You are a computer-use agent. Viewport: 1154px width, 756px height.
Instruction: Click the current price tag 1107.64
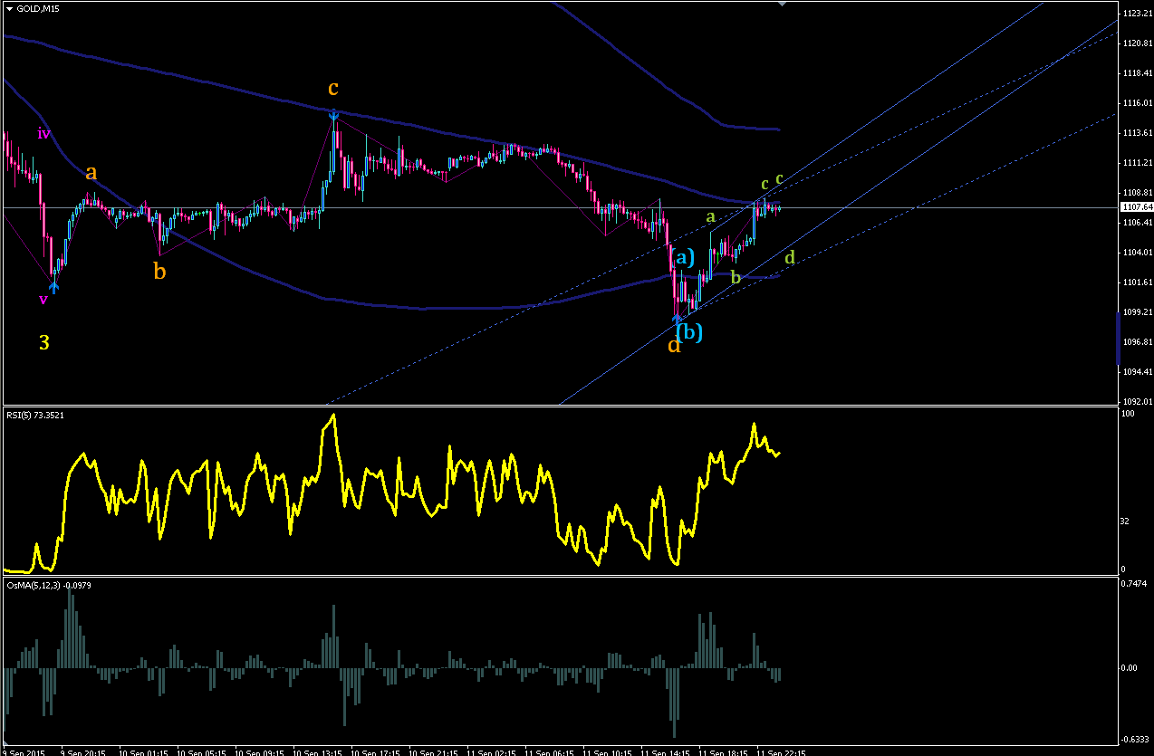[x=1135, y=207]
